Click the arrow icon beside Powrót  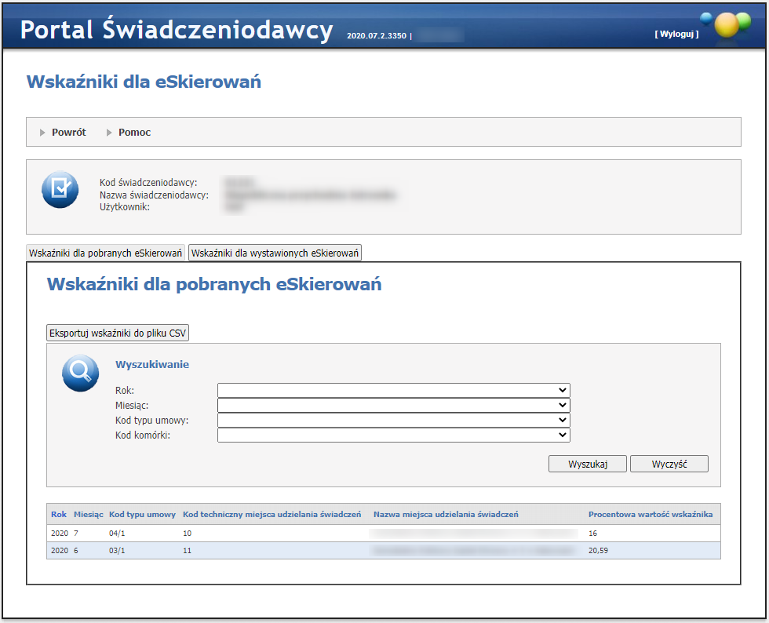tap(43, 133)
